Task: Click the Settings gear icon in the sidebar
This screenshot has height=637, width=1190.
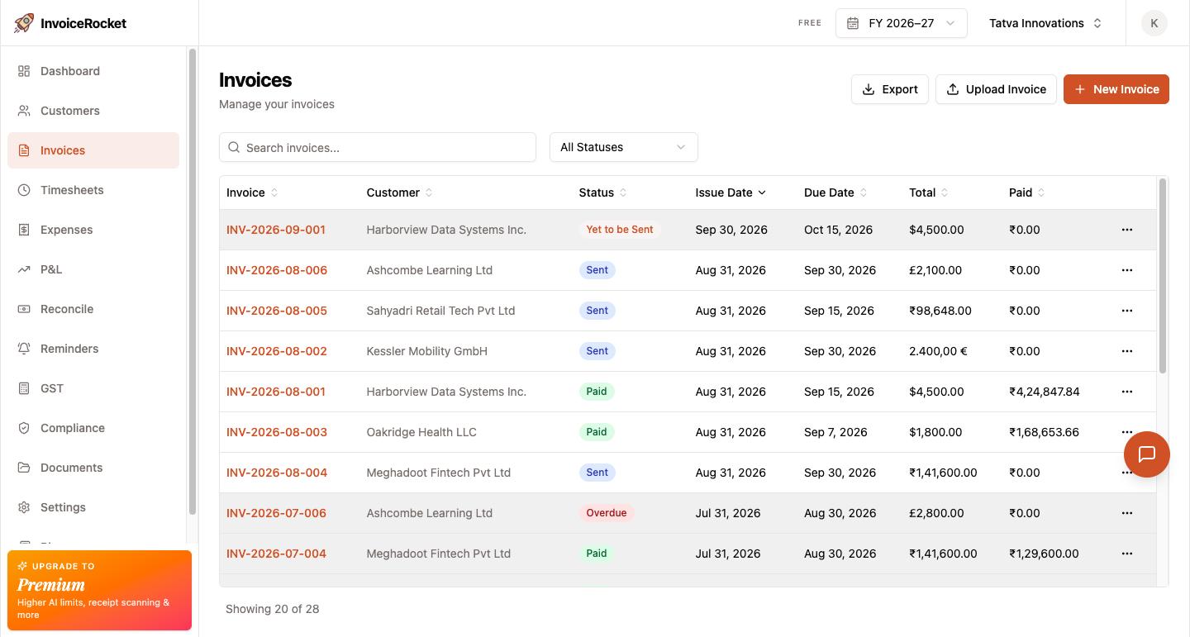Action: tap(24, 507)
